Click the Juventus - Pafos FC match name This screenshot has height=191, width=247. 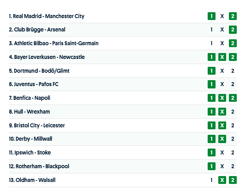click(33, 84)
